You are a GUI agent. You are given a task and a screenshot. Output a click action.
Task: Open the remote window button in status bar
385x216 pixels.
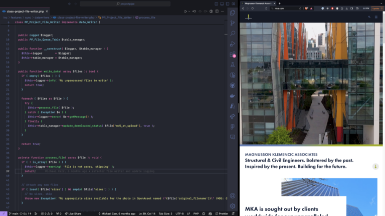(x=4, y=213)
